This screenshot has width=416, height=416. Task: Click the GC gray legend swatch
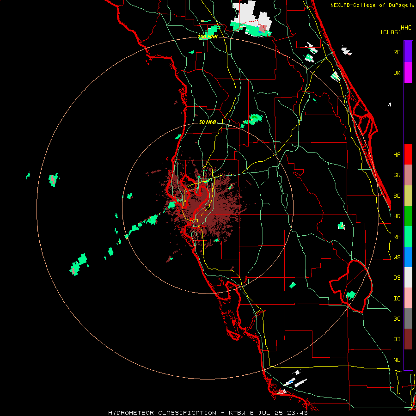[408, 318]
